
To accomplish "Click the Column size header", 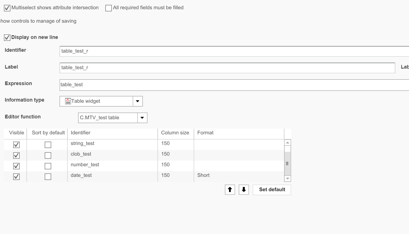I will (x=175, y=133).
